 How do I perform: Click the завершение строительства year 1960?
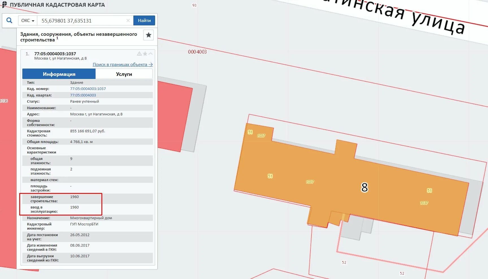coord(74,197)
